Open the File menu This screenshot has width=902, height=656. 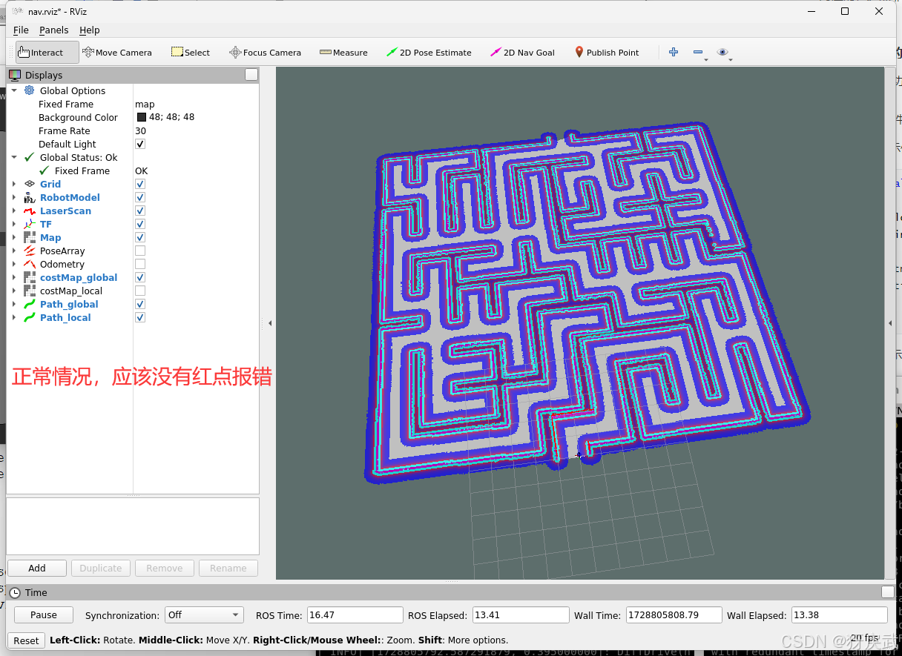click(x=20, y=30)
